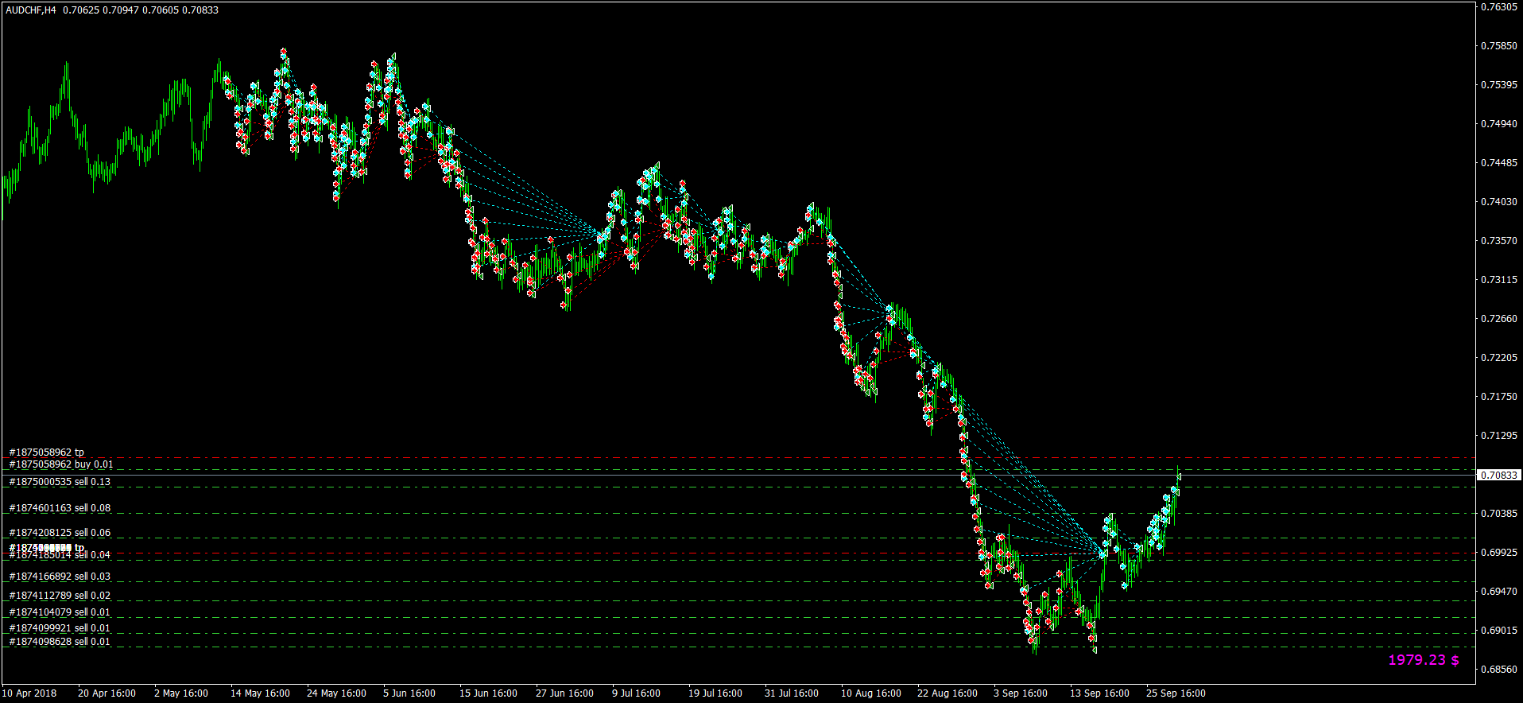This screenshot has width=1523, height=703.
Task: Click price scale label 0.73570
Action: pyautogui.click(x=1499, y=241)
